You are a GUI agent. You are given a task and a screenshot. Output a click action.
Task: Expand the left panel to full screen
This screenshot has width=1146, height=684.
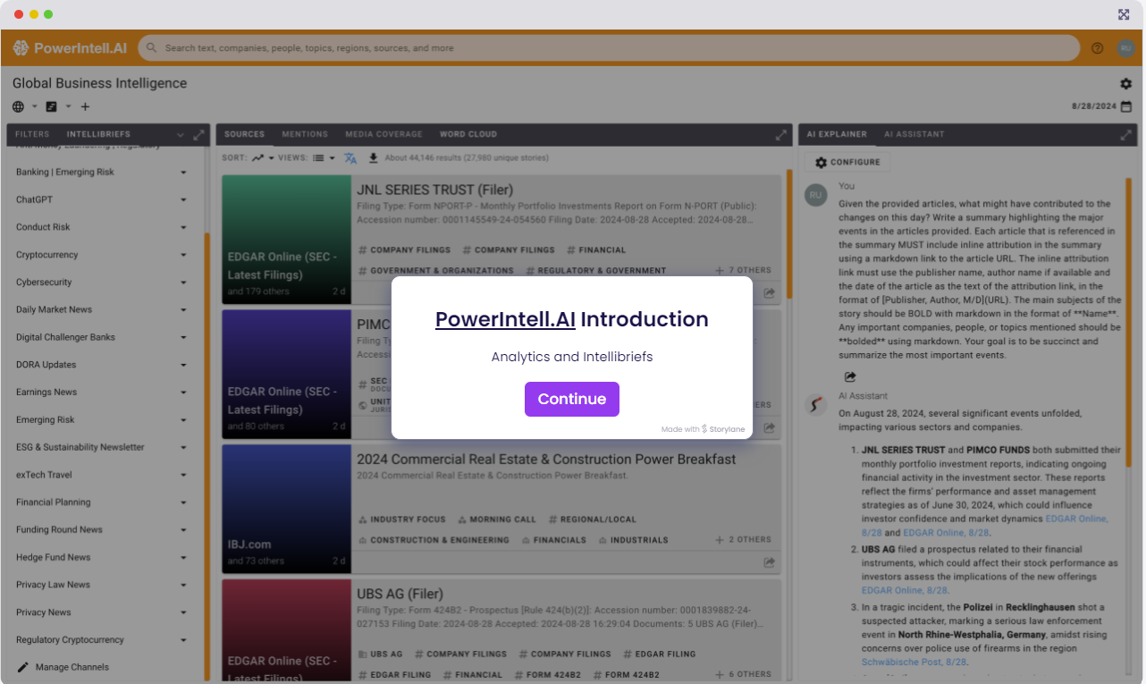tap(198, 135)
